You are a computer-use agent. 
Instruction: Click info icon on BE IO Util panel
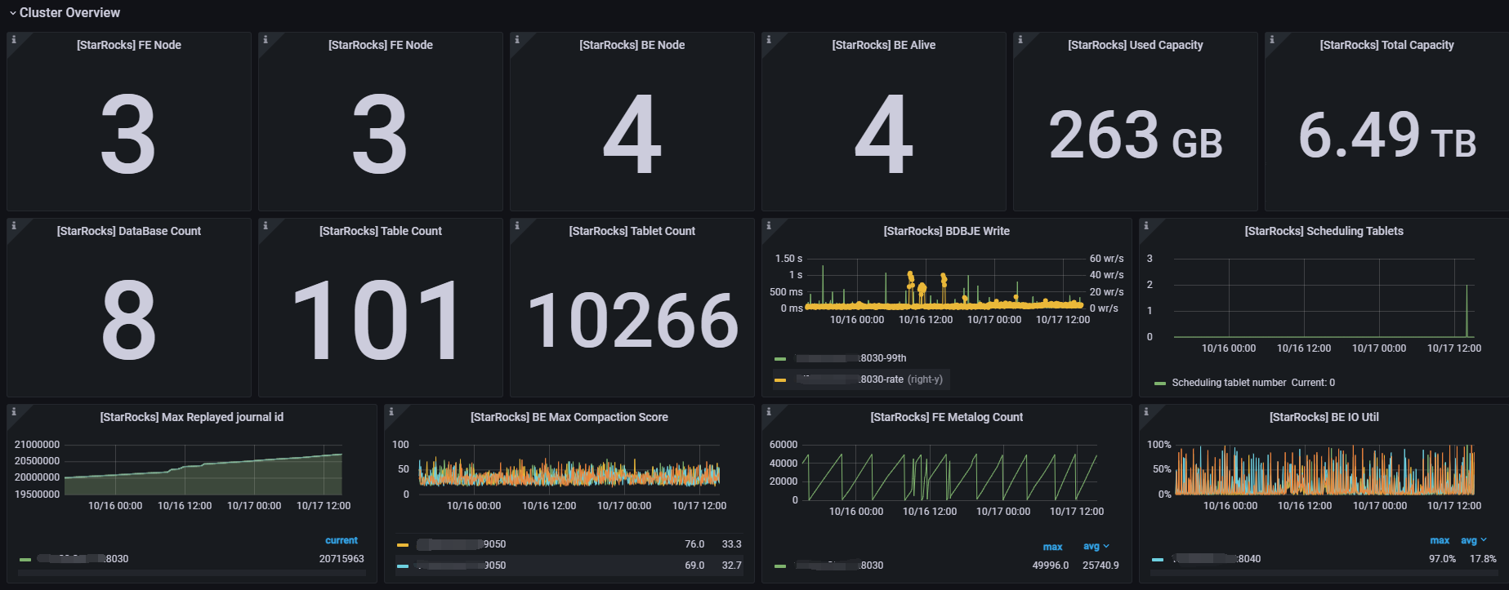1145,411
